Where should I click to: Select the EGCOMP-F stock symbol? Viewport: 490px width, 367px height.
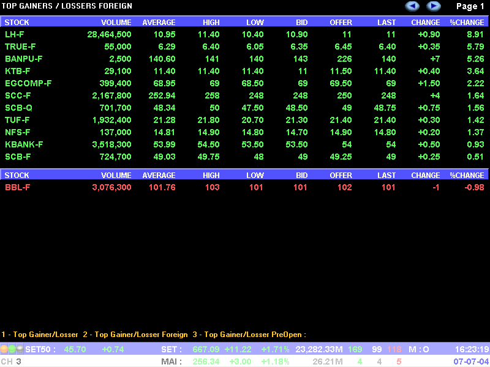(28, 83)
